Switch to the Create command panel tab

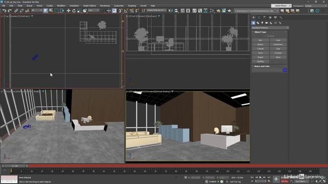tap(254, 17)
